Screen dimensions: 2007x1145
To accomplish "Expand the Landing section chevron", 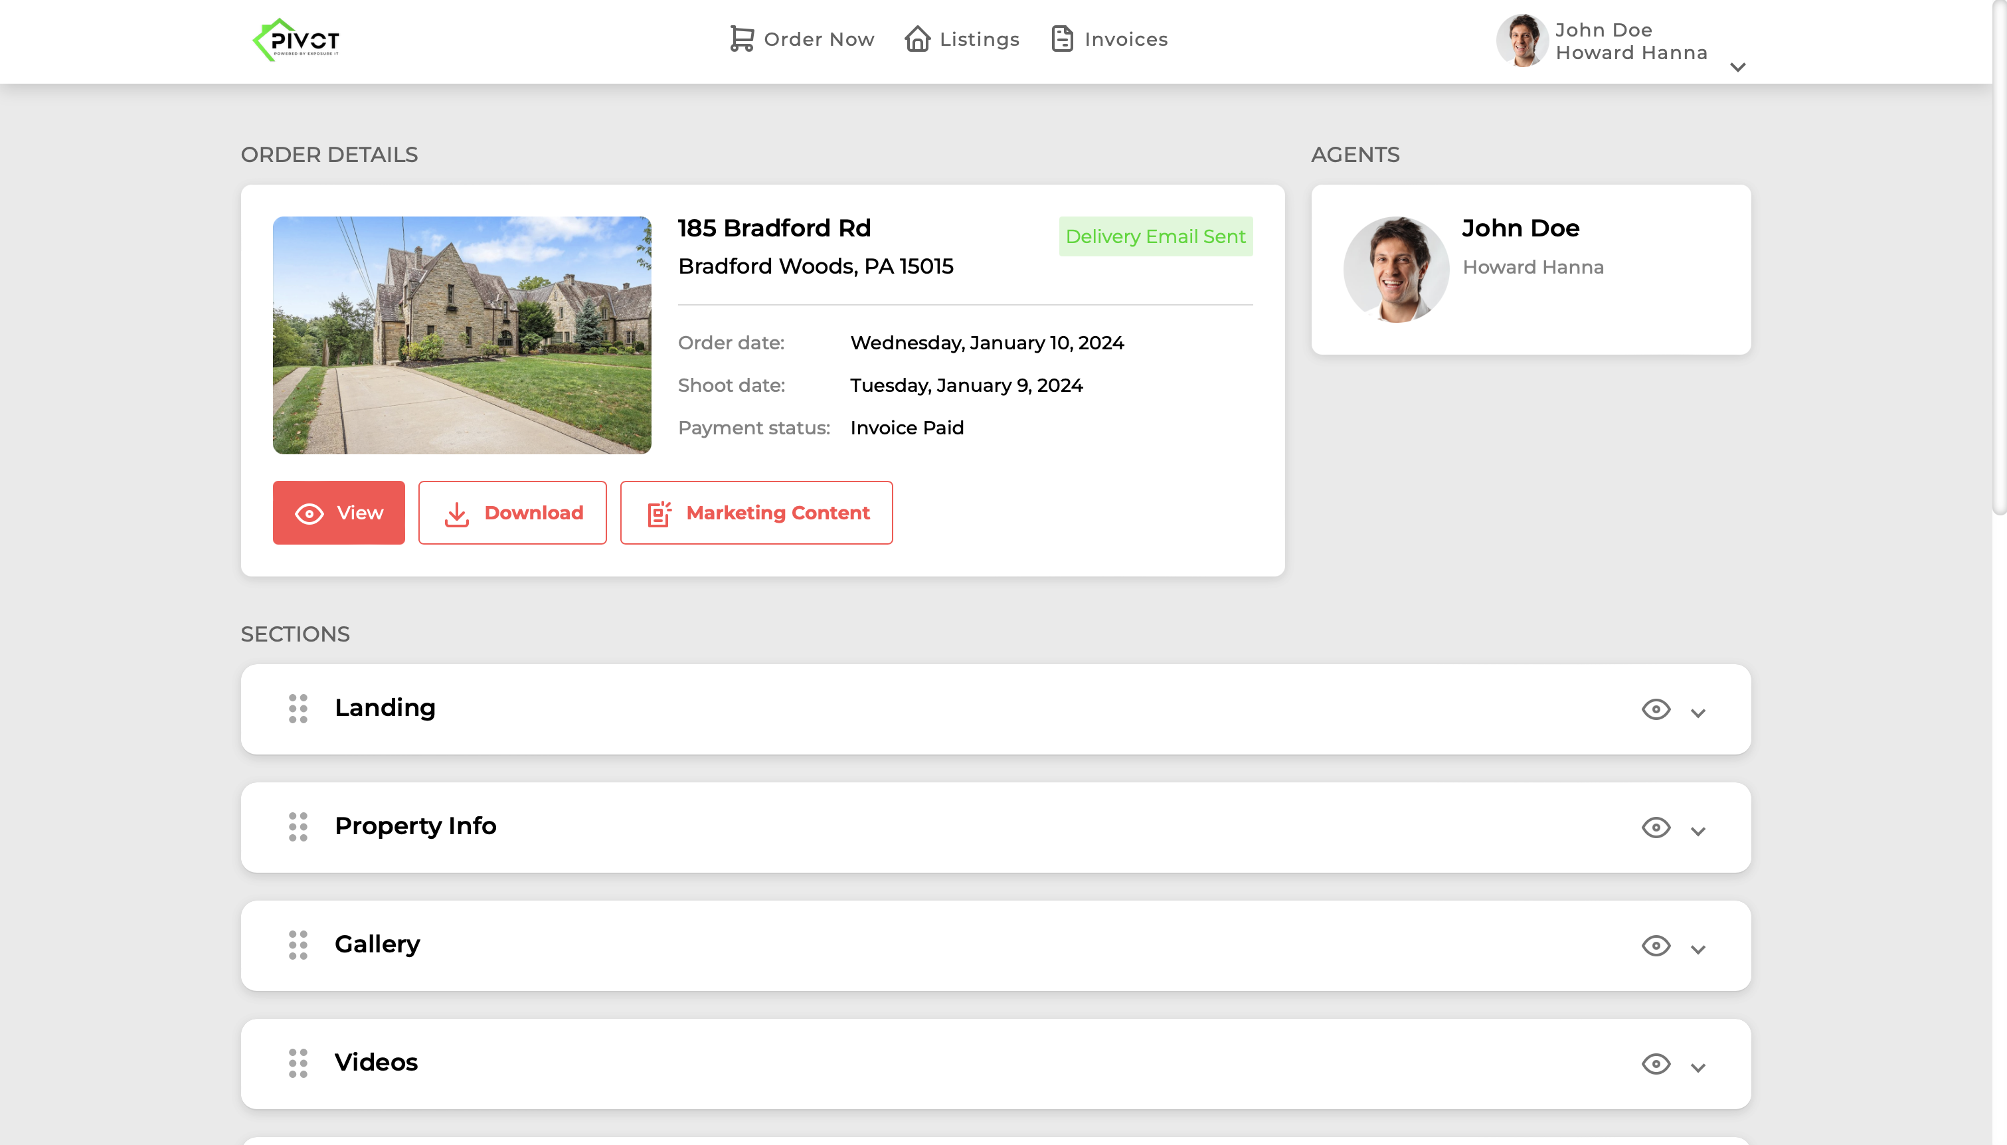I will [1698, 713].
